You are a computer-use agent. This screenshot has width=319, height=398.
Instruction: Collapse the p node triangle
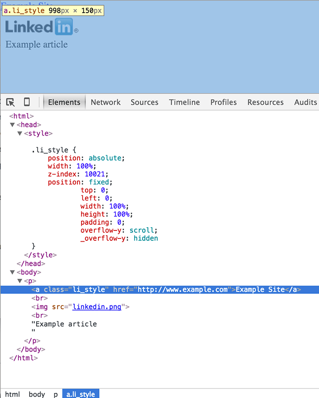tap(20, 281)
